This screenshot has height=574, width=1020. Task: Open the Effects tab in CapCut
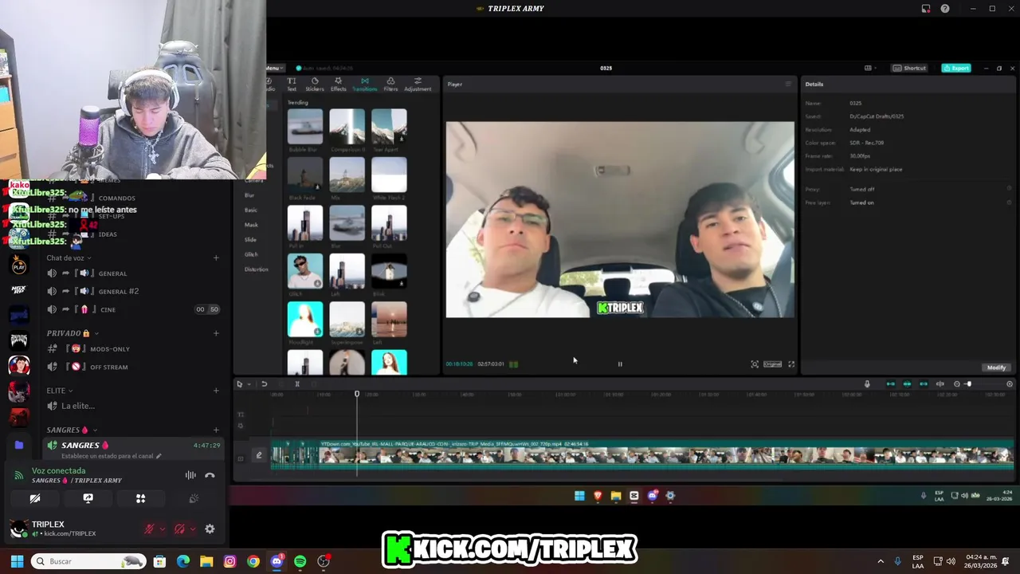(339, 84)
